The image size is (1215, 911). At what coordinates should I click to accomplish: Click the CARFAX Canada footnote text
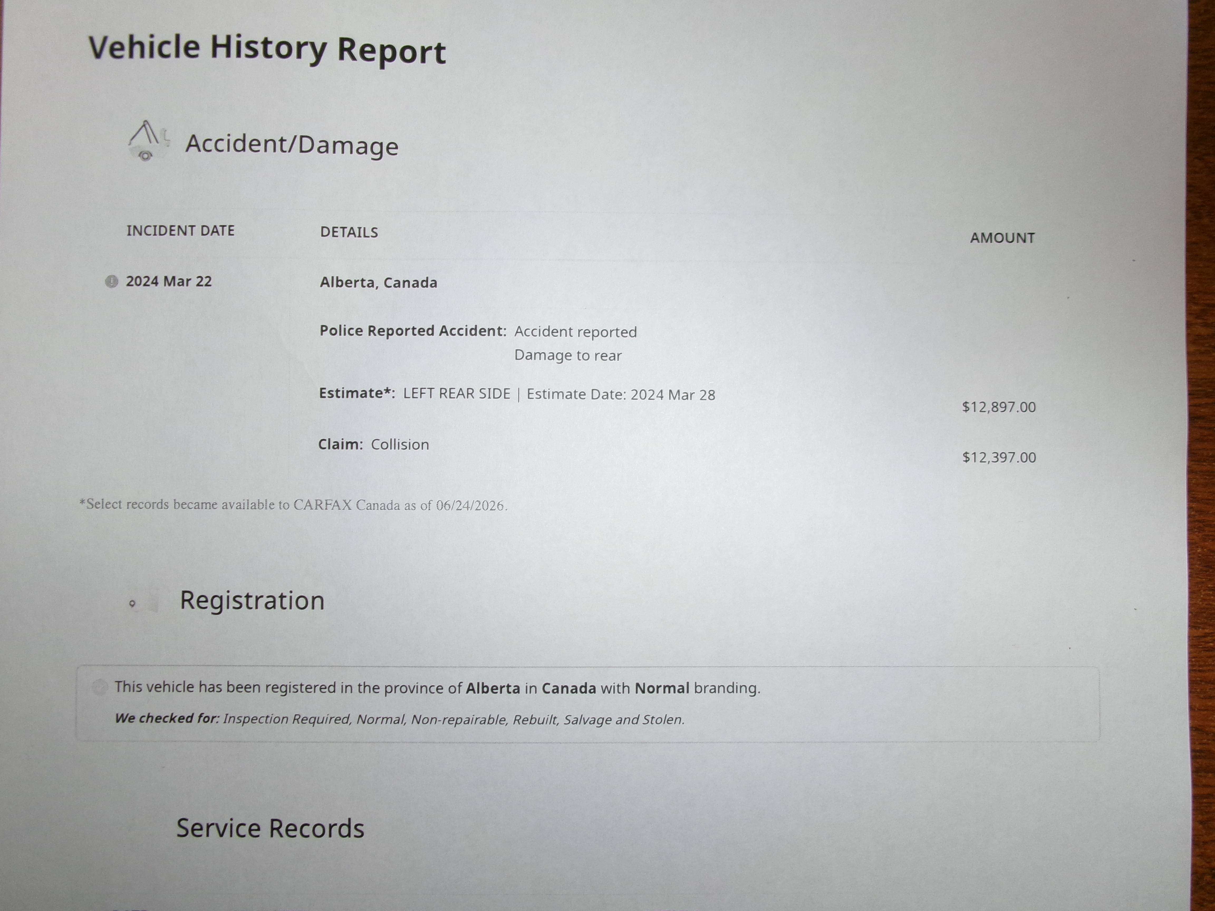tap(293, 505)
